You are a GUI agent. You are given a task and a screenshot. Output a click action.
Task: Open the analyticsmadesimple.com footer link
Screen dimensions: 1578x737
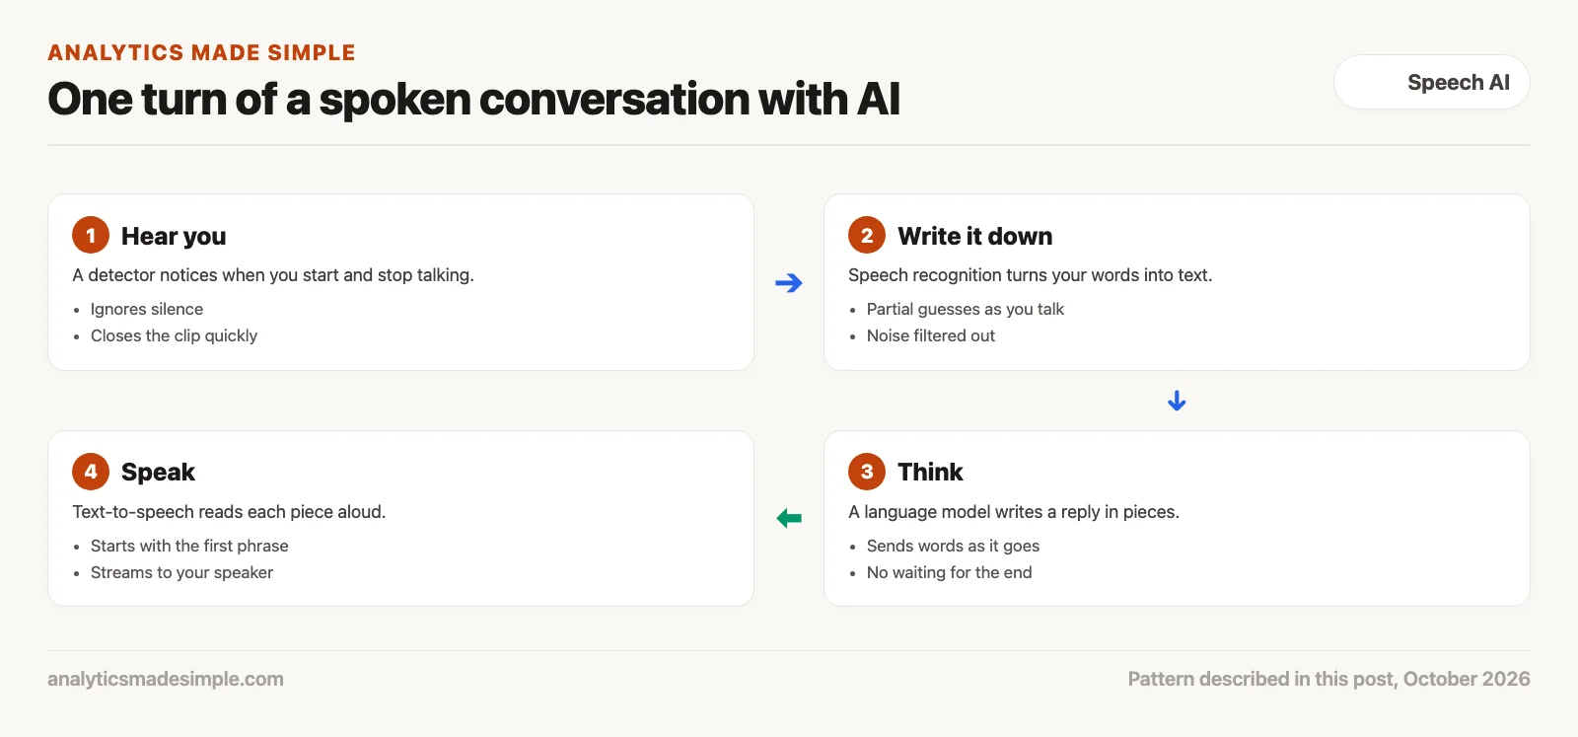tap(166, 679)
